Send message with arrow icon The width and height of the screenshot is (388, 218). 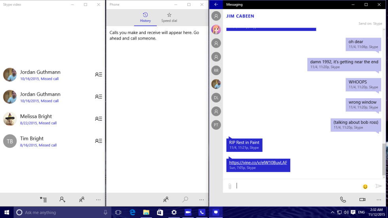(378, 186)
